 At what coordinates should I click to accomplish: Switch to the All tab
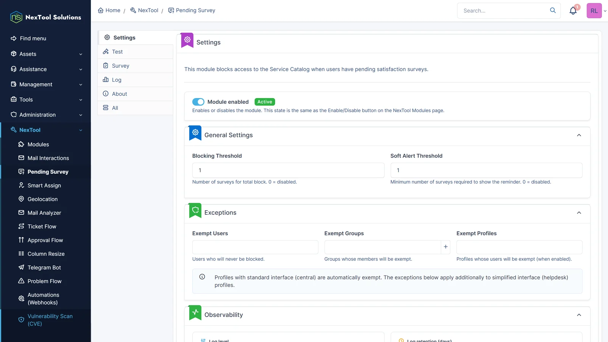point(135,108)
